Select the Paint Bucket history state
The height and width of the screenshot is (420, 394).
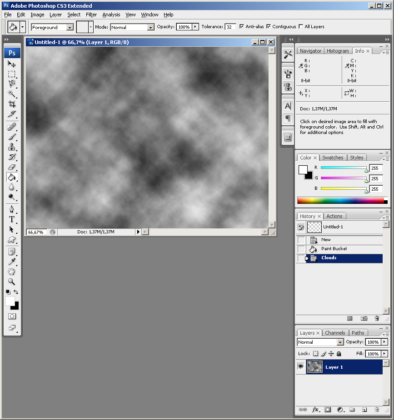pos(334,249)
